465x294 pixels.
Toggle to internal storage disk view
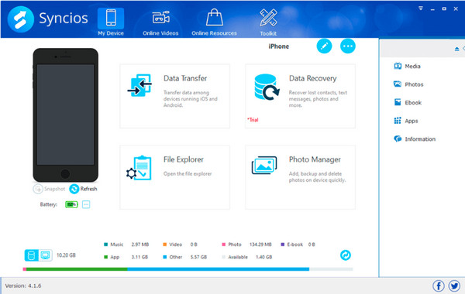point(32,255)
